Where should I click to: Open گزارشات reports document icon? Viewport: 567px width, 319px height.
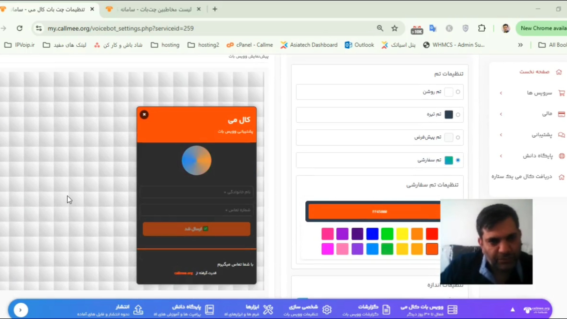click(x=386, y=310)
